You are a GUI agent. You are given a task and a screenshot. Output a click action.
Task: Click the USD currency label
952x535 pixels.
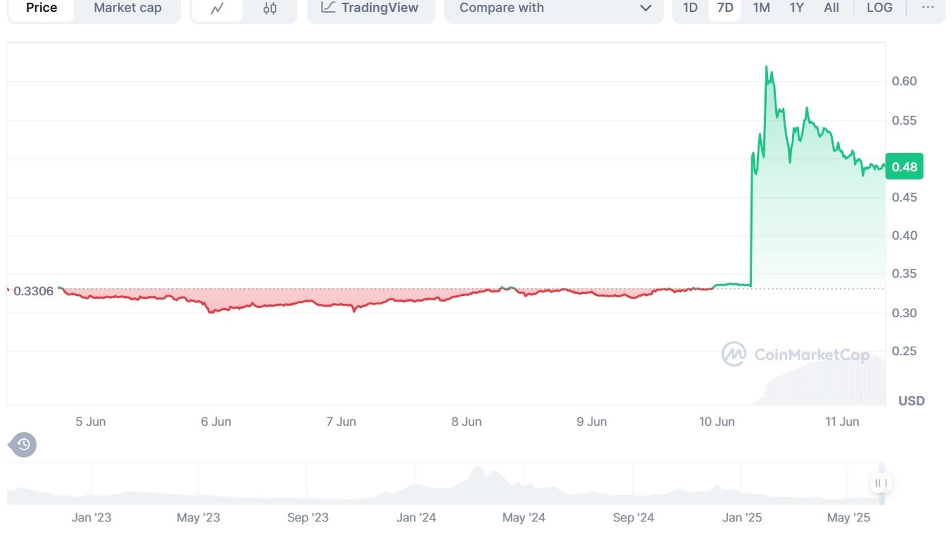click(x=911, y=401)
